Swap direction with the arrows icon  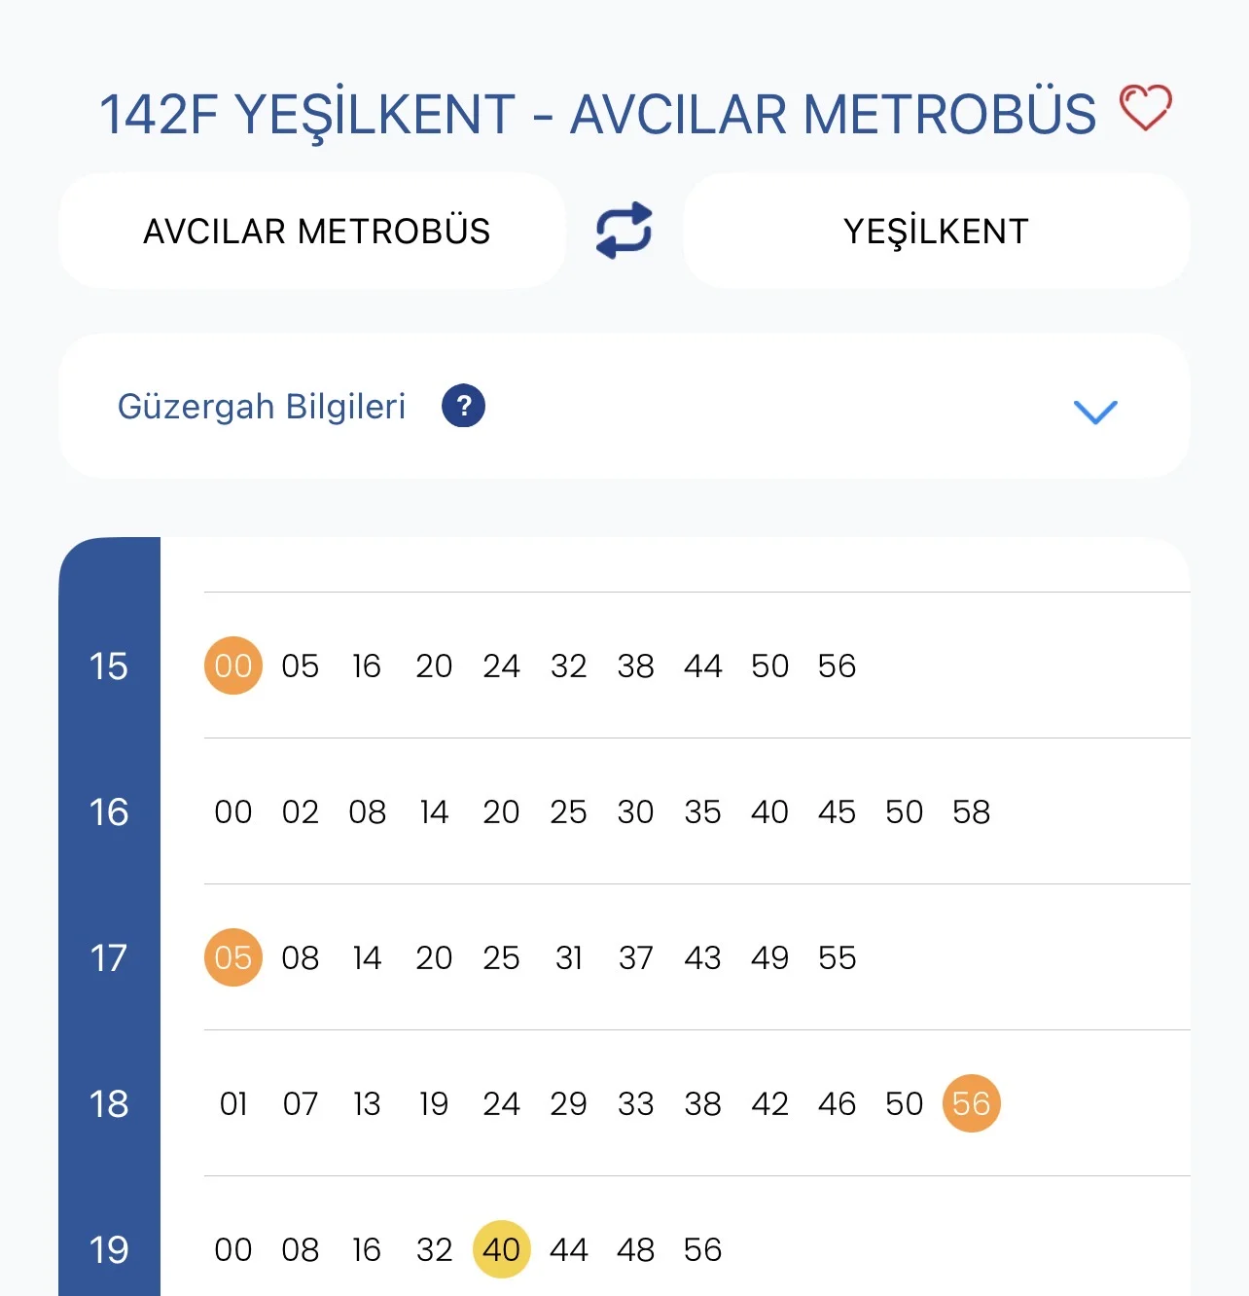click(x=624, y=231)
